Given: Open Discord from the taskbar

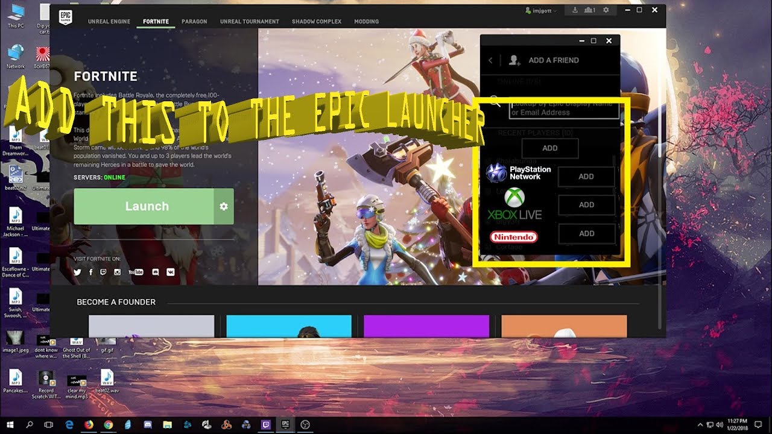Looking at the screenshot, I should tap(148, 425).
